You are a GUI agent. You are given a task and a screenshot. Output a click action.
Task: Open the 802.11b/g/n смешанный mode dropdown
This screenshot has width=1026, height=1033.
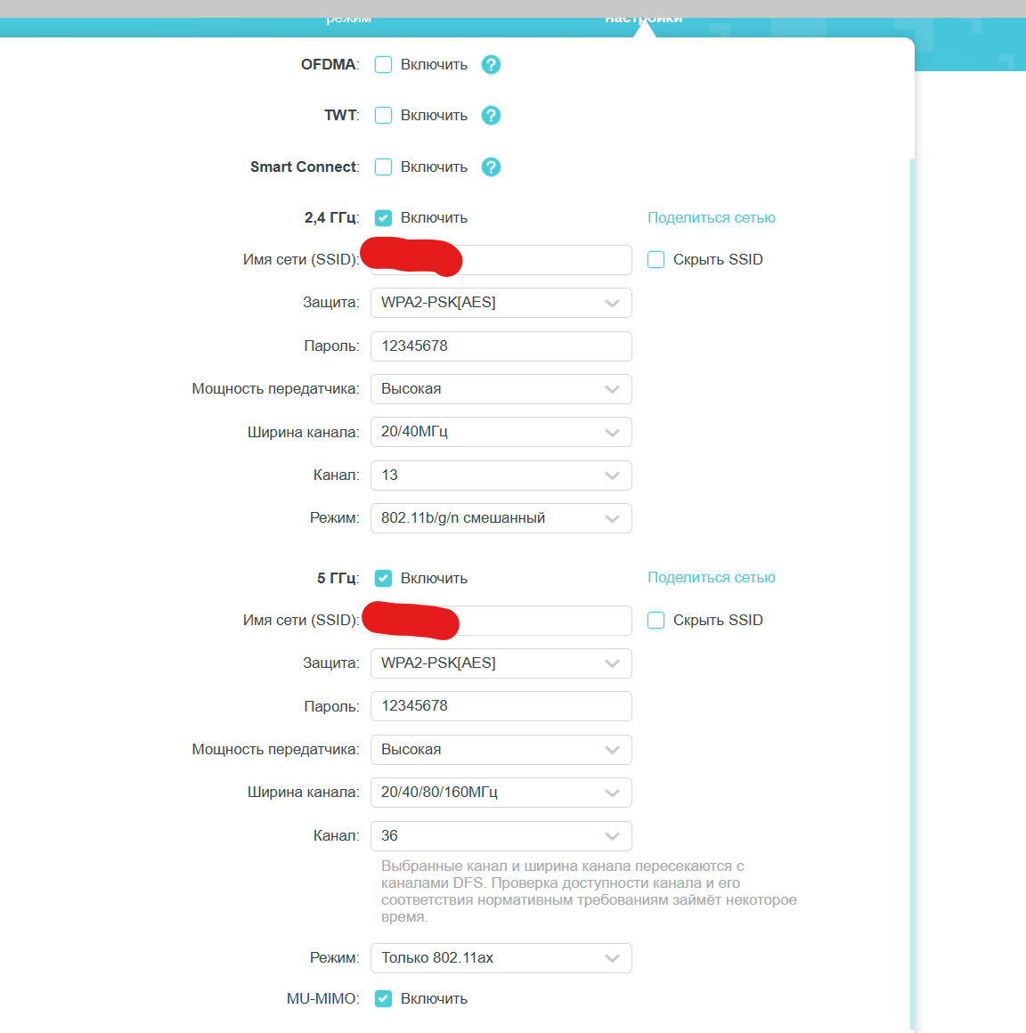point(501,518)
